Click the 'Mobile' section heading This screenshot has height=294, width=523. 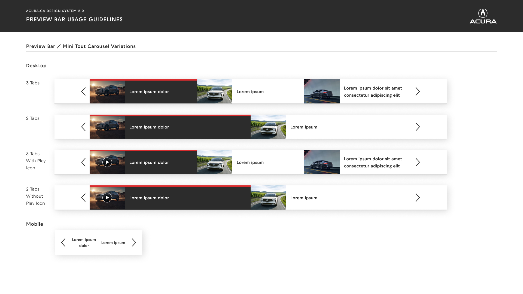coord(35,224)
